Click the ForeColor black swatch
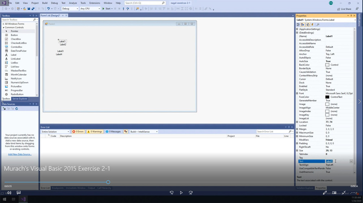This screenshot has width=363, height=203. (327, 97)
